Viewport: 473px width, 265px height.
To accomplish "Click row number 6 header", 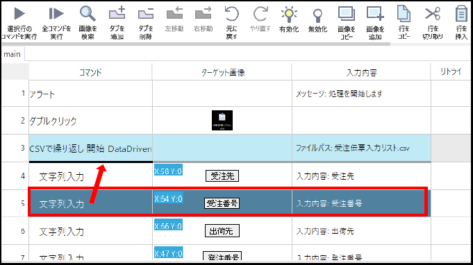I will click(x=15, y=231).
